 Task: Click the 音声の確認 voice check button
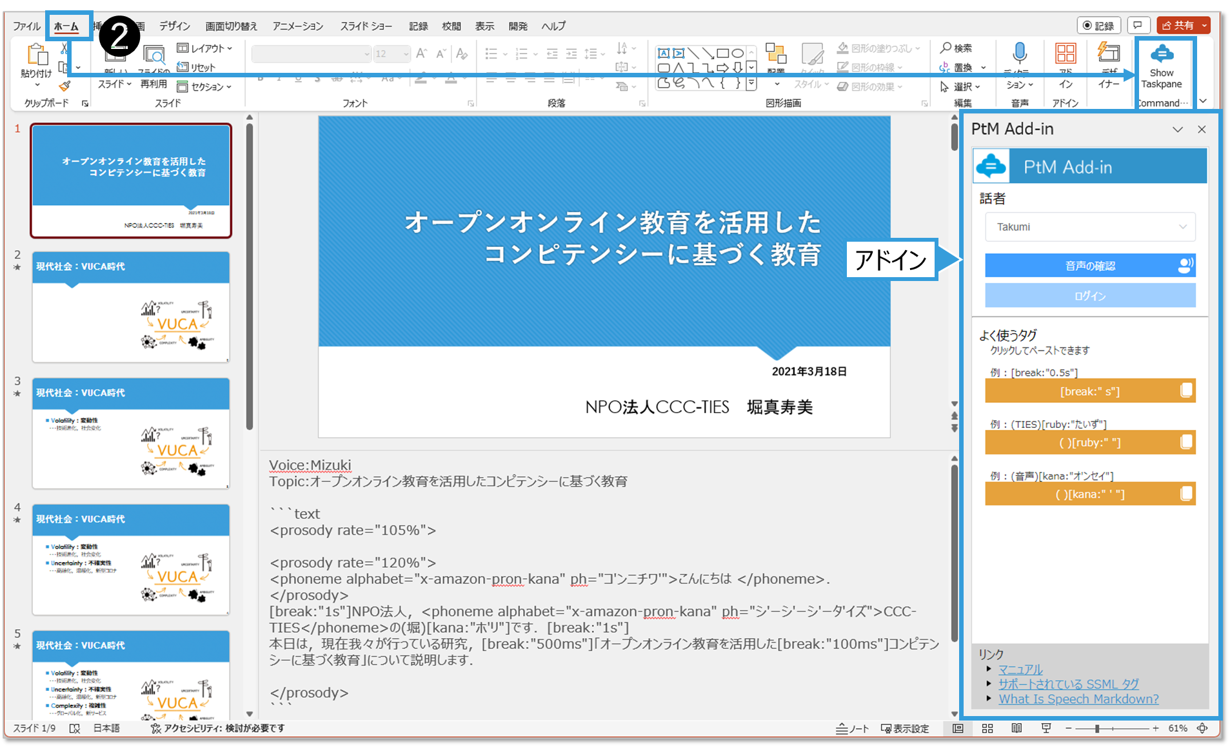[x=1089, y=266]
